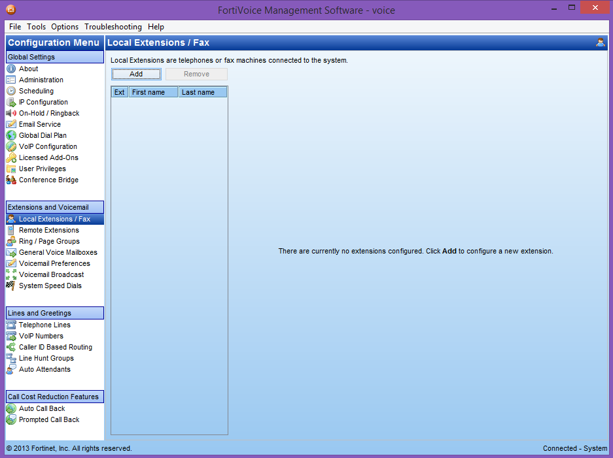613x458 pixels.
Task: Open Prompted Call Back label
Action: coord(49,419)
